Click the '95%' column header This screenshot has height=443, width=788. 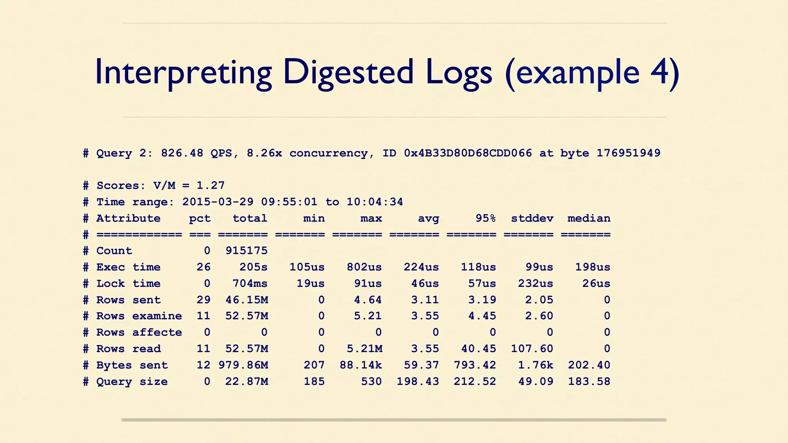[x=486, y=218]
